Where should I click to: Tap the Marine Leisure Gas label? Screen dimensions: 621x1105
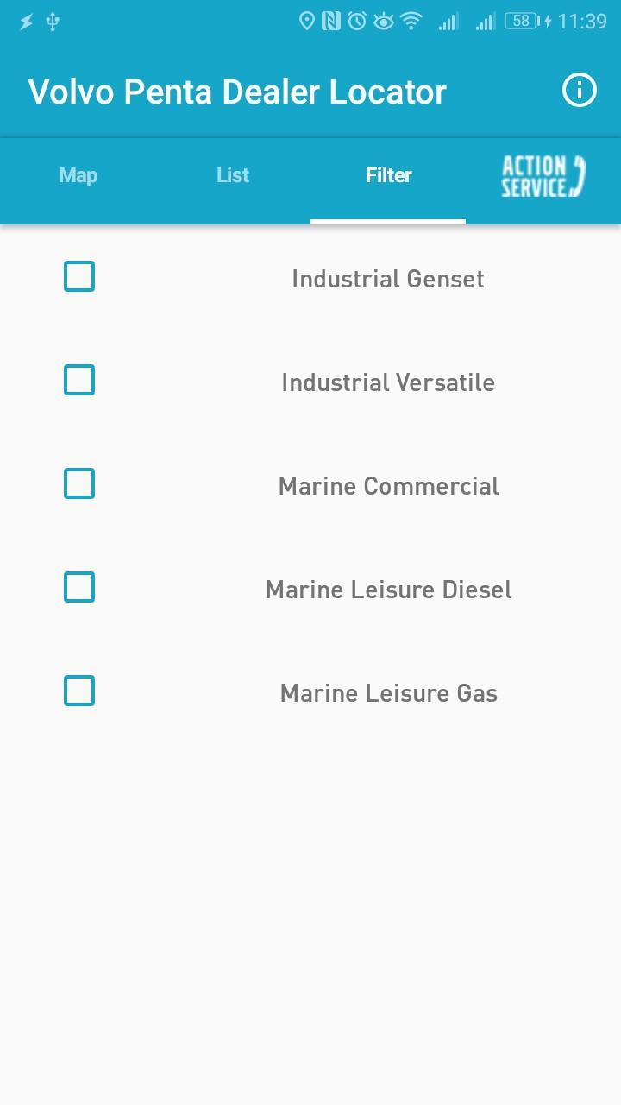tap(388, 693)
